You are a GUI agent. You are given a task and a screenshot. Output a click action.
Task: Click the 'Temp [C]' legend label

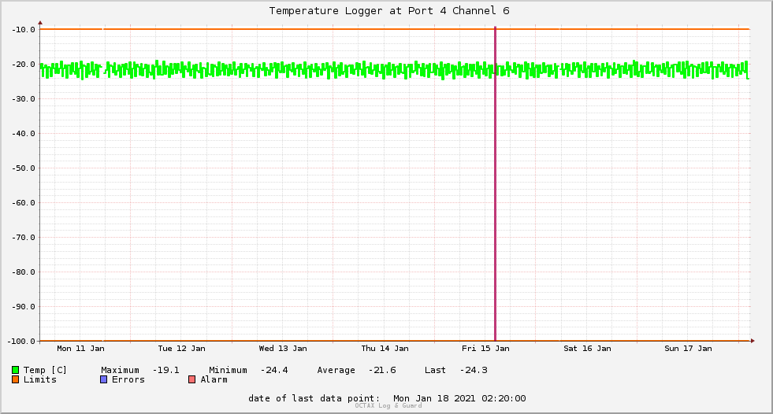coord(45,370)
